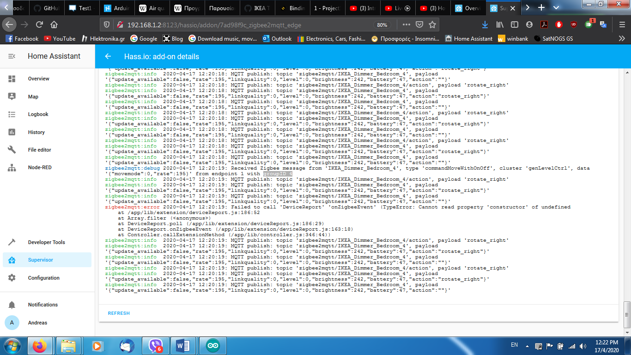Screen dimensions: 631x355
Task: Open the Map panel
Action: 34,96
